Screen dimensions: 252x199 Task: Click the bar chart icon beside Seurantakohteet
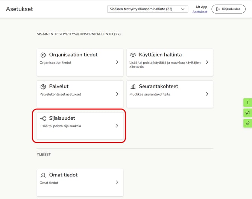[x=133, y=87]
